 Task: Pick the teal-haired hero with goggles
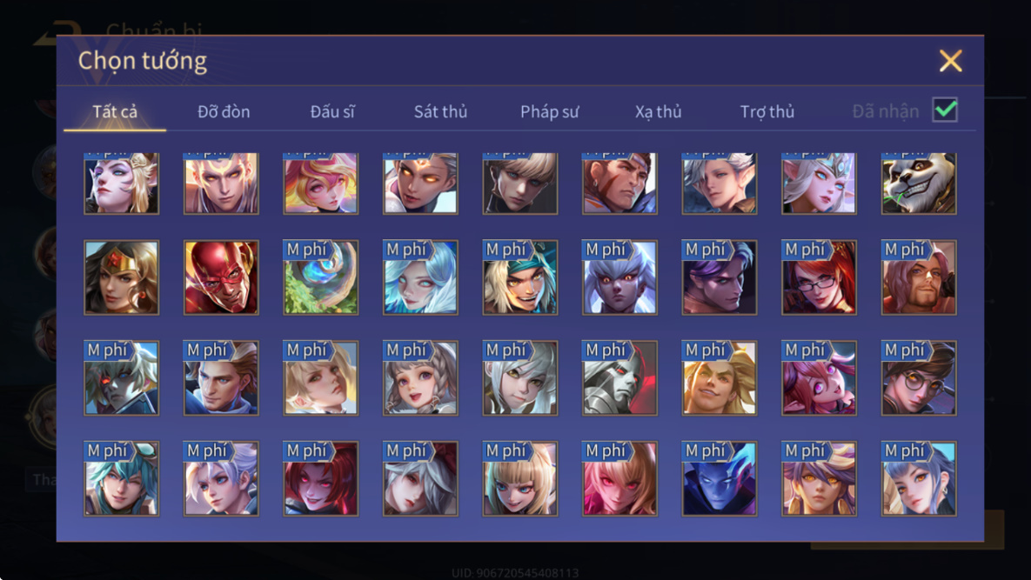(121, 478)
